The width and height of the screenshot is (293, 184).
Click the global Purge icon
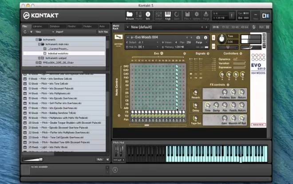(206, 16)
